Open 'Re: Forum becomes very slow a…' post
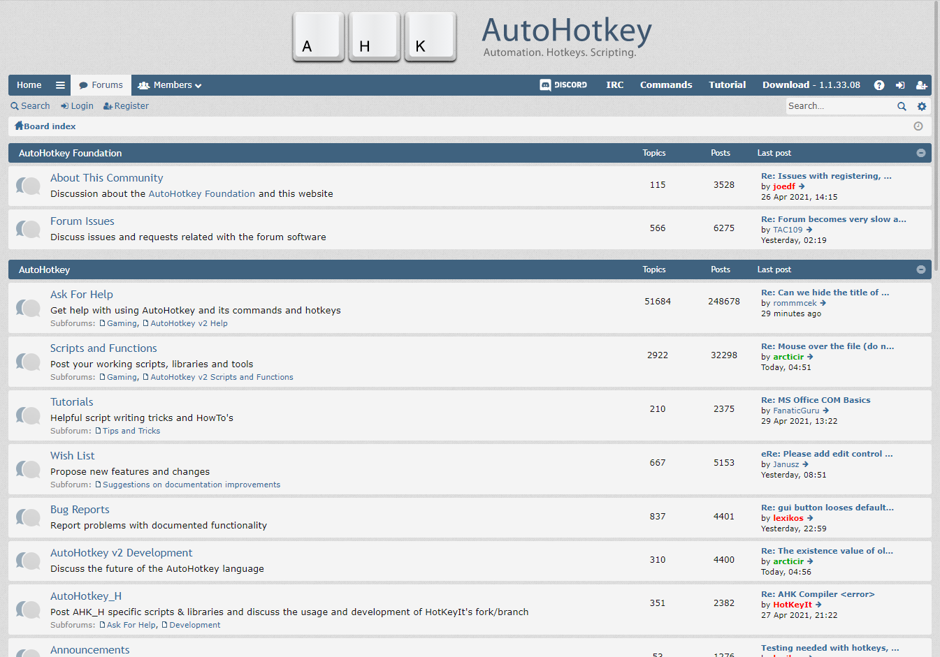940x657 pixels. [x=834, y=219]
